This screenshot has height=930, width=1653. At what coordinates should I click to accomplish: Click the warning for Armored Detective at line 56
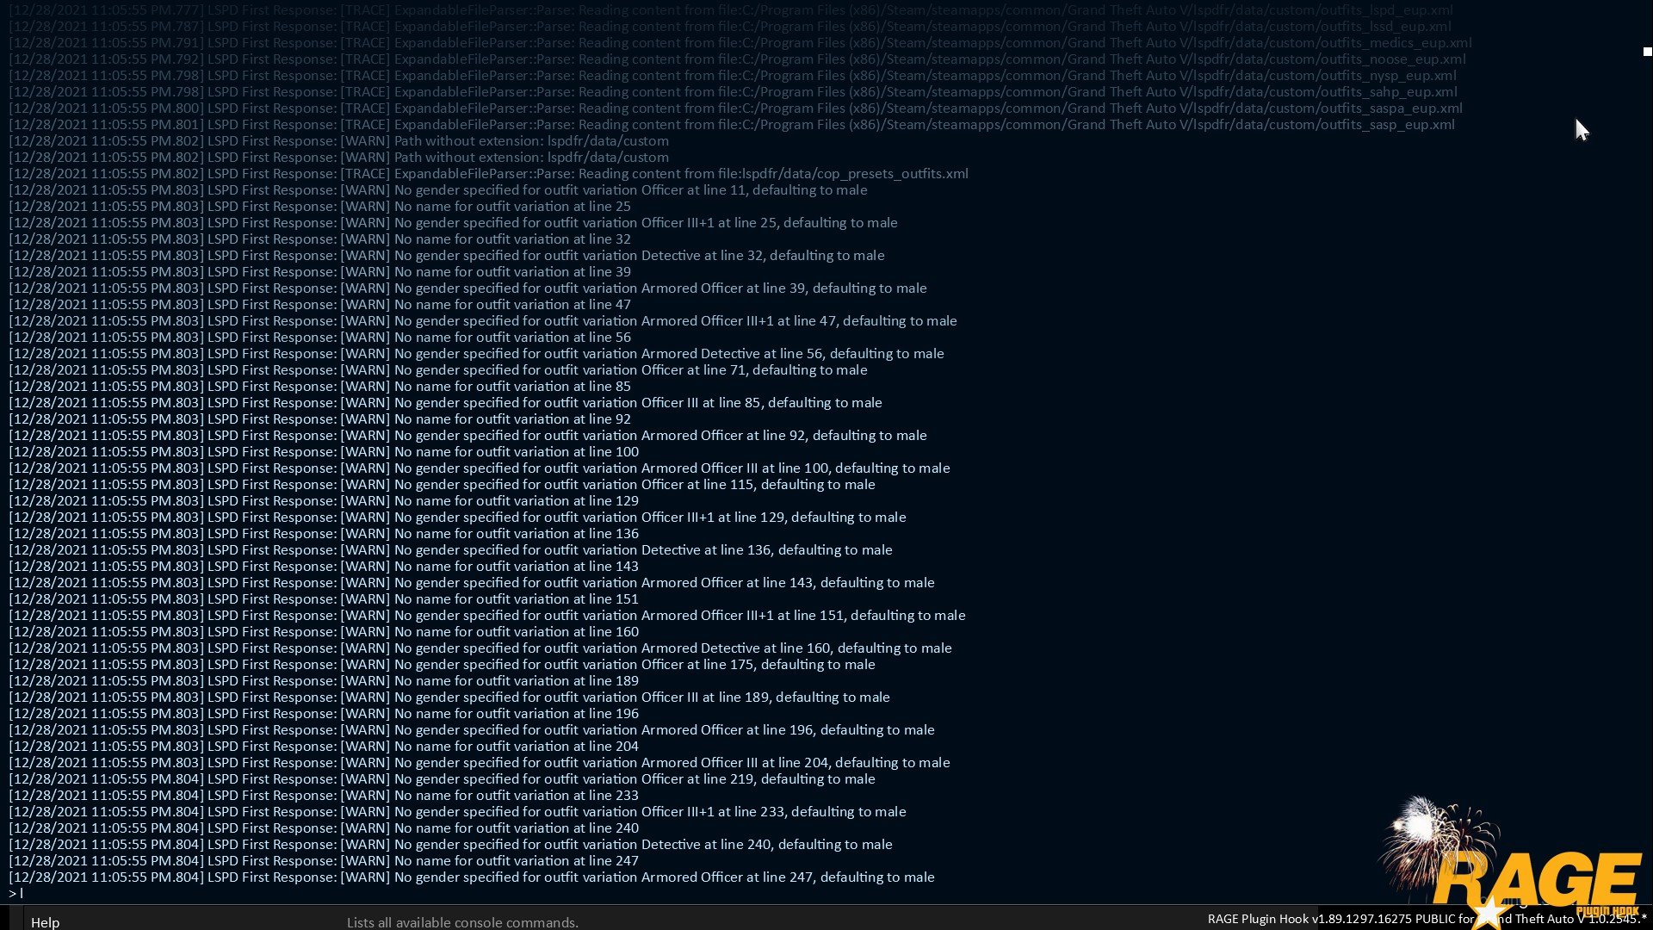(x=476, y=354)
